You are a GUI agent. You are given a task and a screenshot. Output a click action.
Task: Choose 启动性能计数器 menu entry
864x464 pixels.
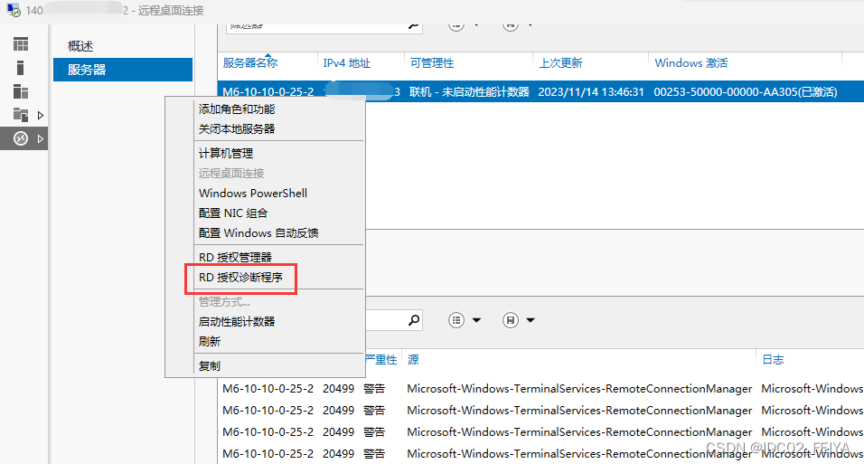(237, 322)
